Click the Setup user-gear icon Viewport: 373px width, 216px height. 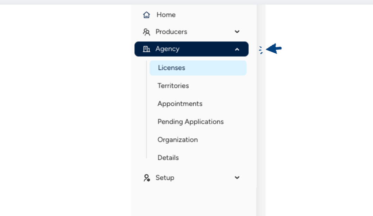pyautogui.click(x=147, y=178)
